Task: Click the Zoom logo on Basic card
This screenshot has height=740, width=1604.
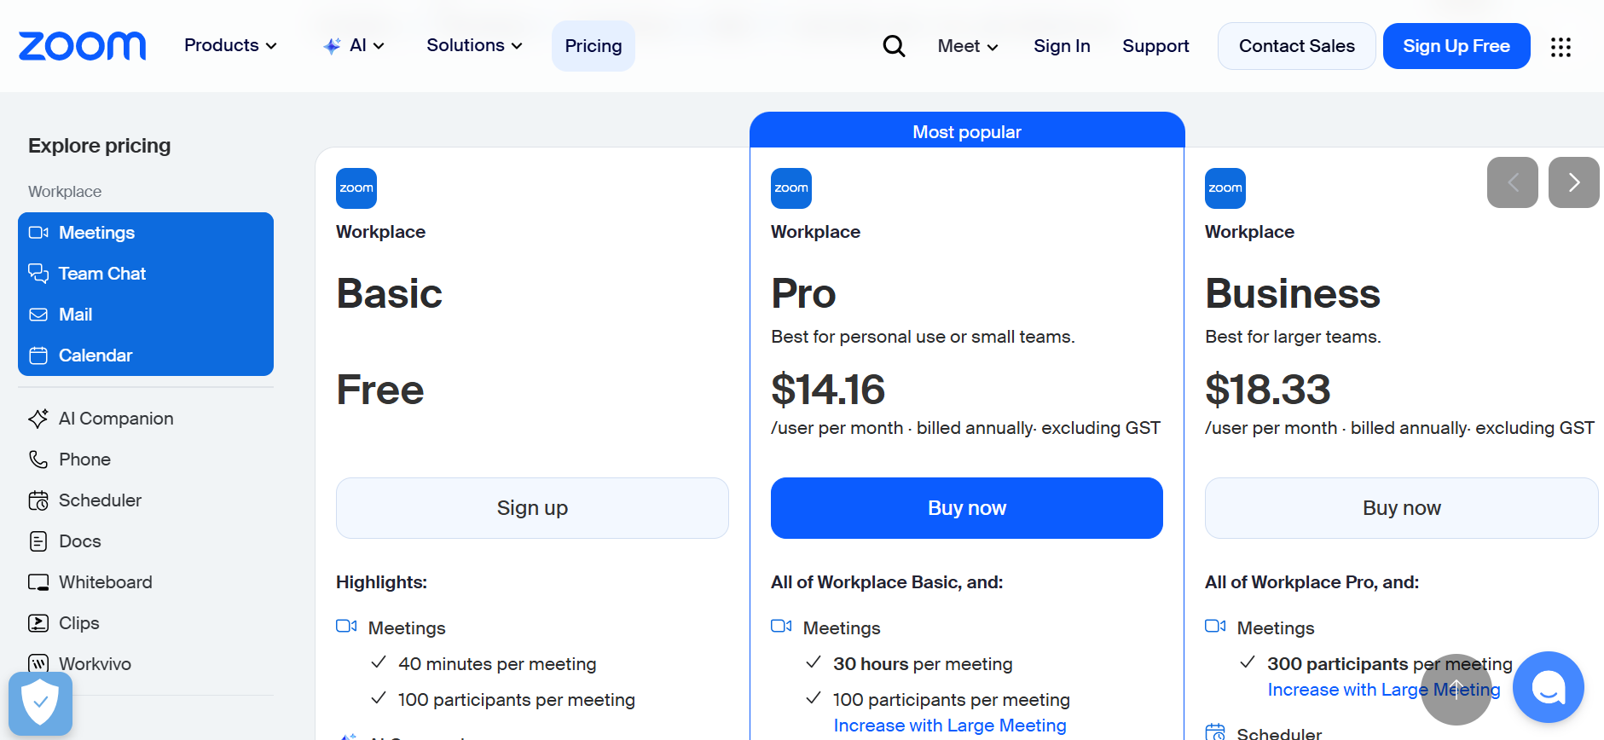Action: (x=356, y=188)
